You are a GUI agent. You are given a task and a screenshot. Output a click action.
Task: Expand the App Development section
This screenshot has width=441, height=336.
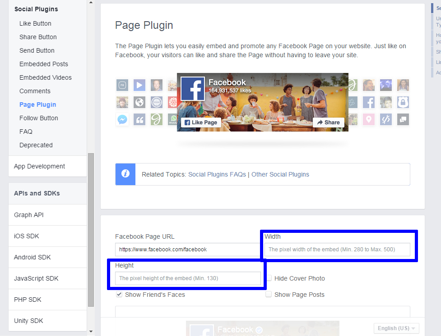[x=47, y=166]
